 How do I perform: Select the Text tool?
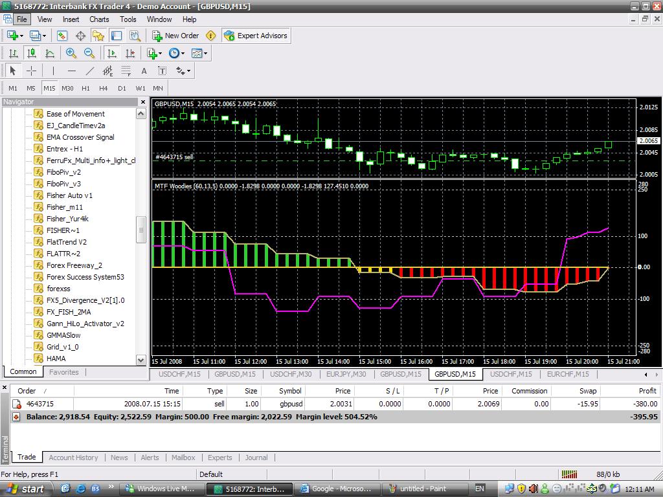coord(144,71)
